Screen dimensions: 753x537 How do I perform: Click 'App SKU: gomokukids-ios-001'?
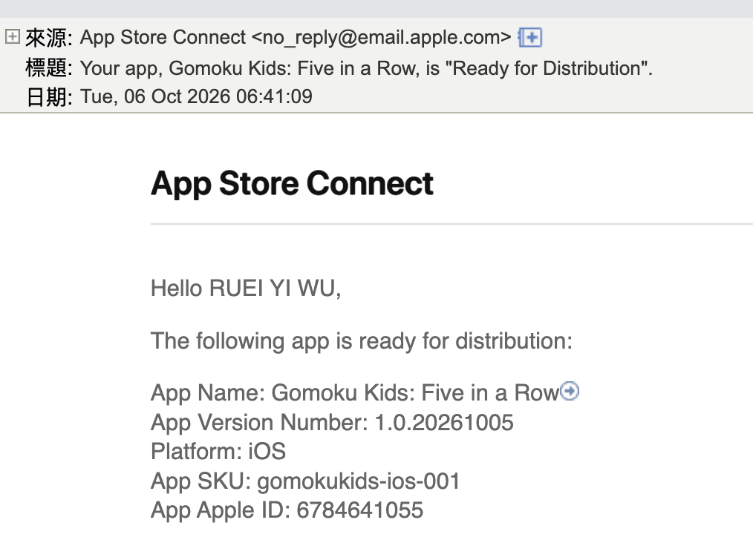(x=305, y=481)
